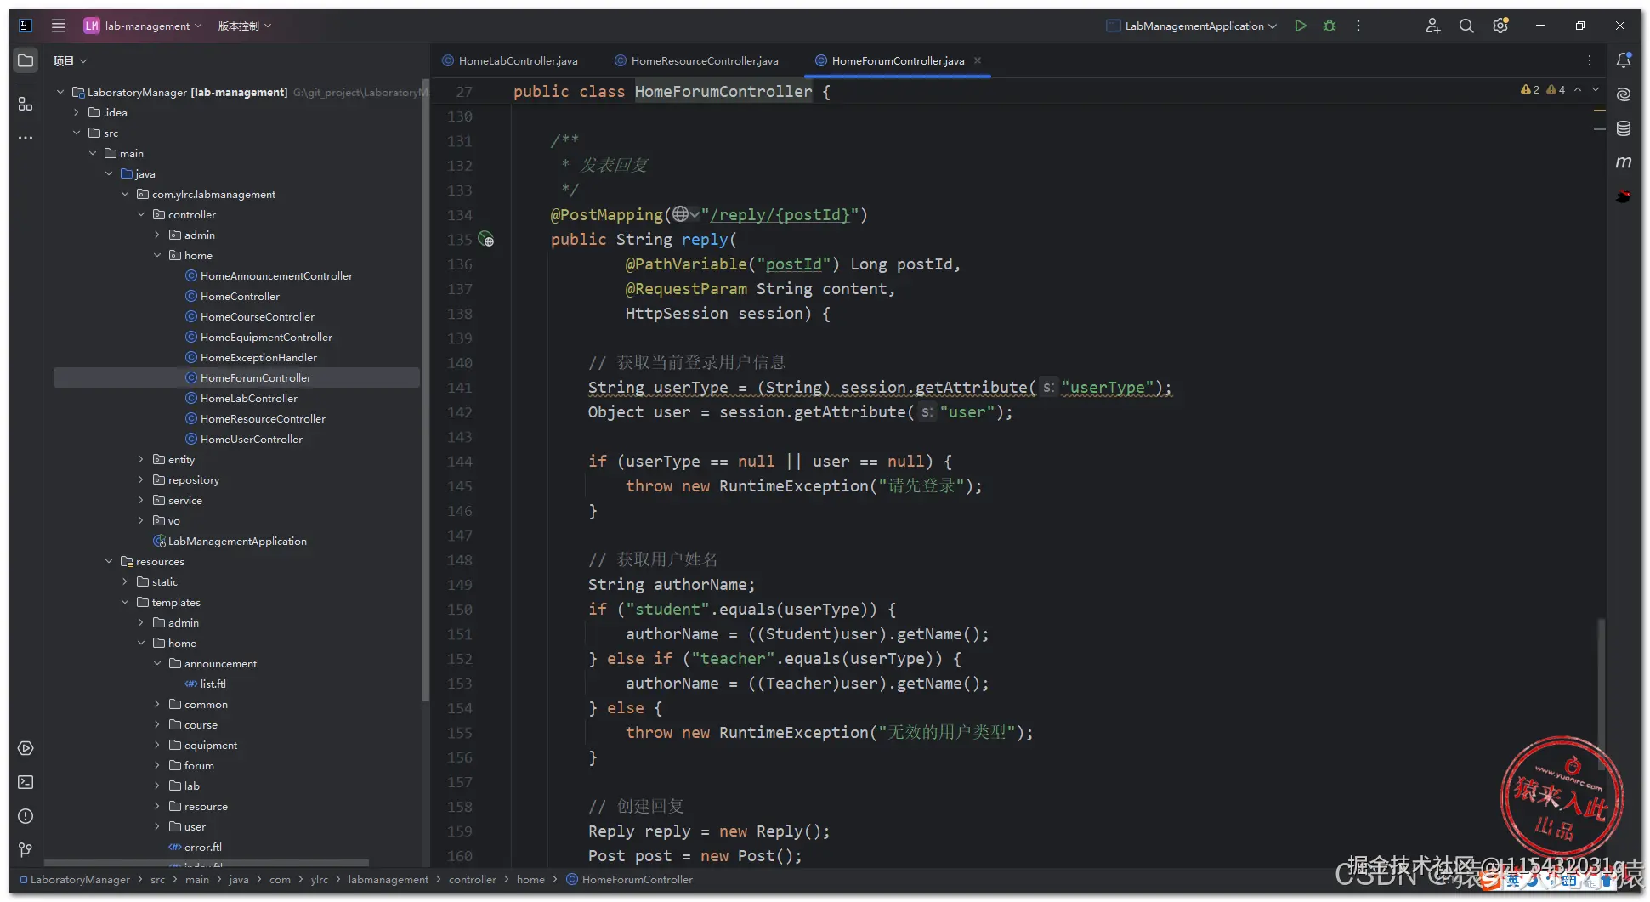Show more tool windows ellipsis

(x=26, y=138)
